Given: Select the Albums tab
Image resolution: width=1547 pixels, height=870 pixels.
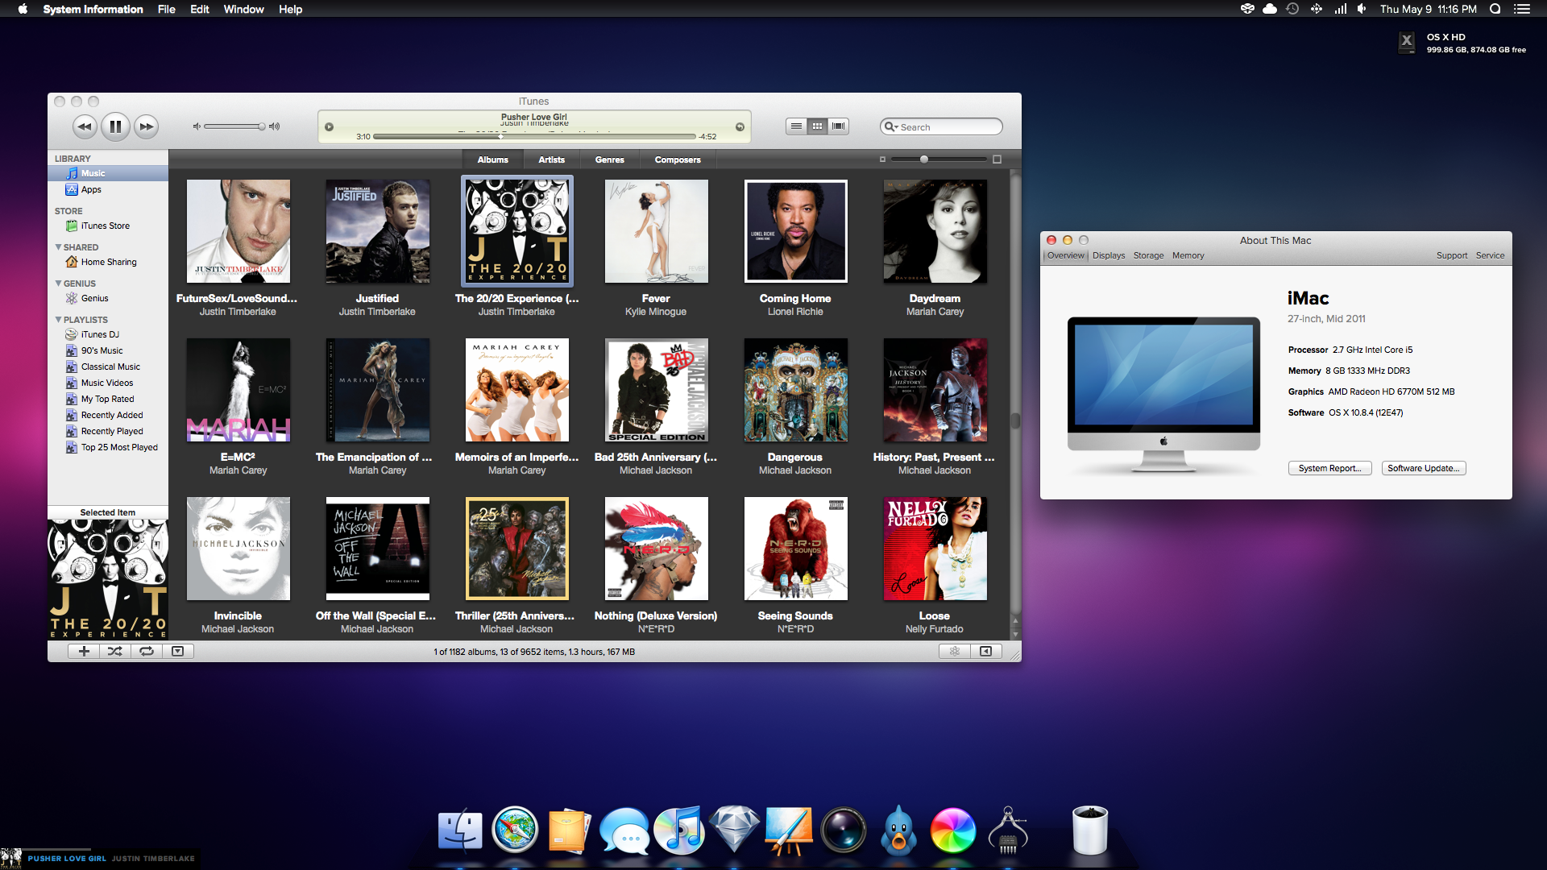Looking at the screenshot, I should [492, 159].
